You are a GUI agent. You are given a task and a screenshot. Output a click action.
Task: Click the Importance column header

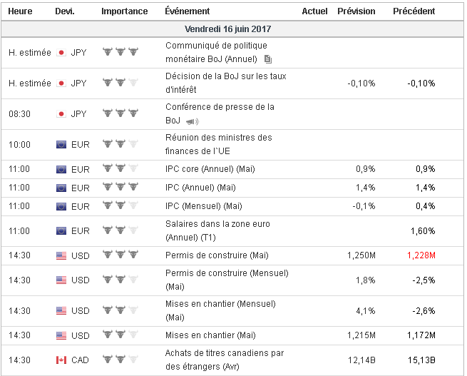[x=125, y=11]
